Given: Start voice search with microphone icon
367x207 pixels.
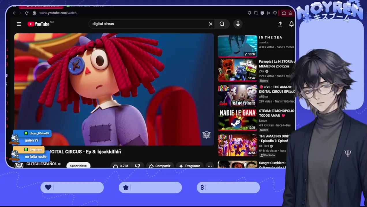Looking at the screenshot, I should tap(238, 24).
